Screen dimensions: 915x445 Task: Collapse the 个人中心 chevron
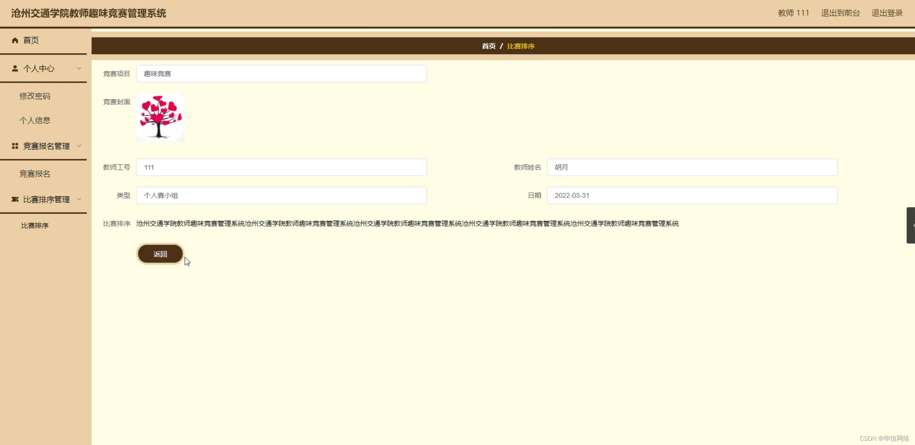[x=79, y=68]
